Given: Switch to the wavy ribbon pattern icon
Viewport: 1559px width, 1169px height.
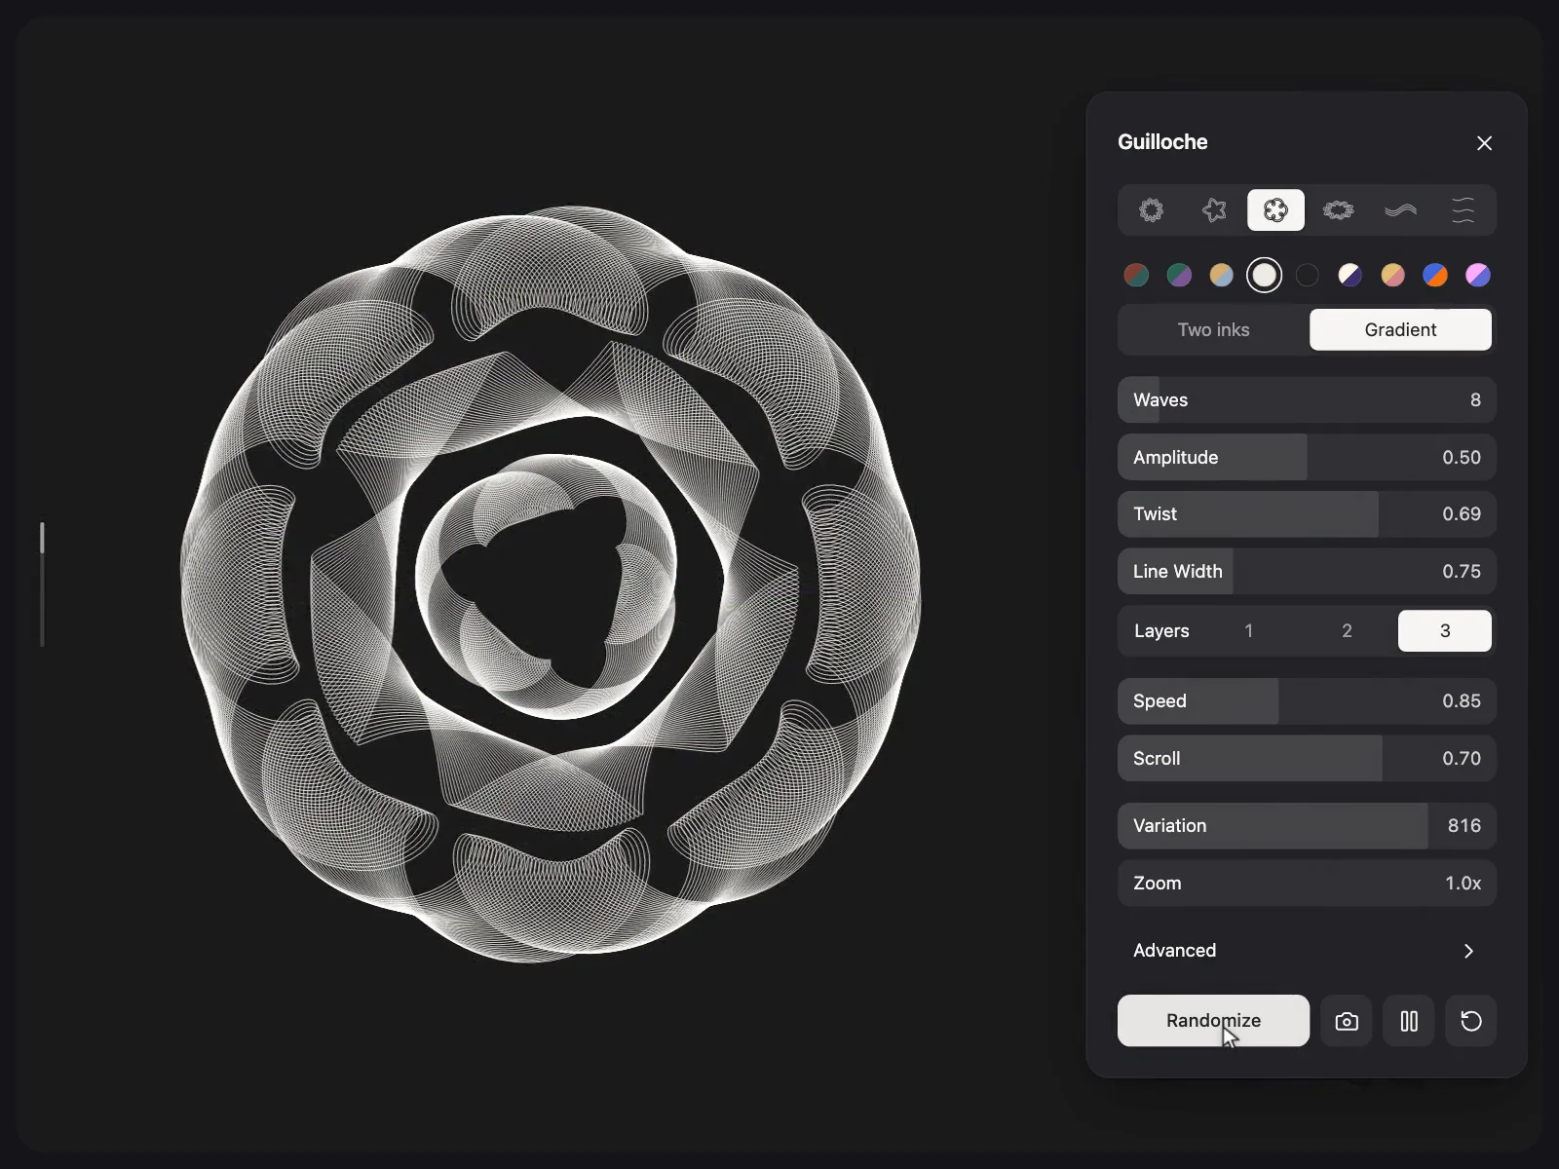Looking at the screenshot, I should point(1401,210).
